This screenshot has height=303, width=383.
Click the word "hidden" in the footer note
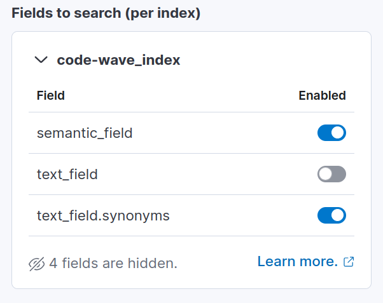(x=155, y=263)
